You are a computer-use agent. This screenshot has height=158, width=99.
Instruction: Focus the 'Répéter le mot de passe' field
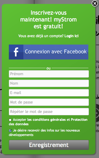49,112
